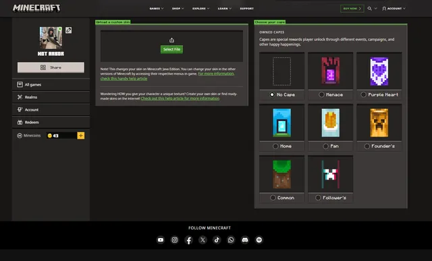The height and width of the screenshot is (261, 432).
Task: Click the Minecoins M icon
Action: point(20,136)
